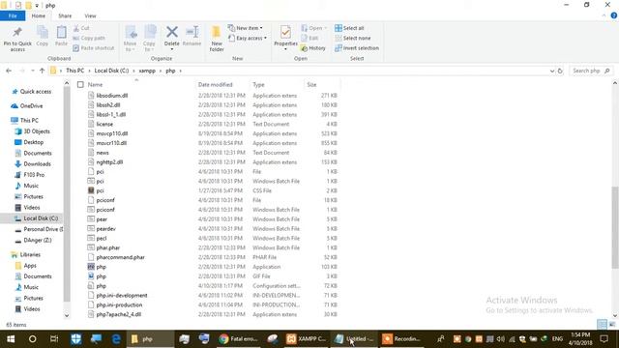Click xampp in the address path
This screenshot has width=619, height=348.
point(147,71)
